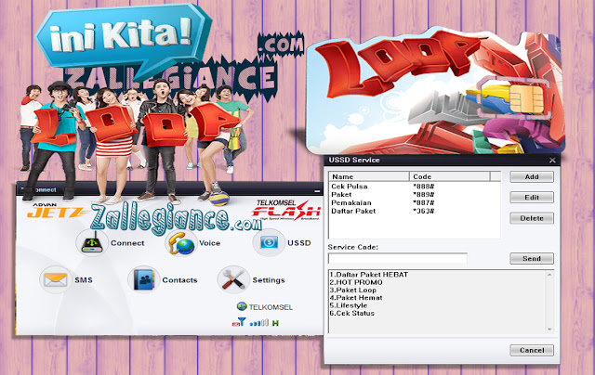
Task: Click '4.Paket Hemat' response line
Action: pos(356,298)
